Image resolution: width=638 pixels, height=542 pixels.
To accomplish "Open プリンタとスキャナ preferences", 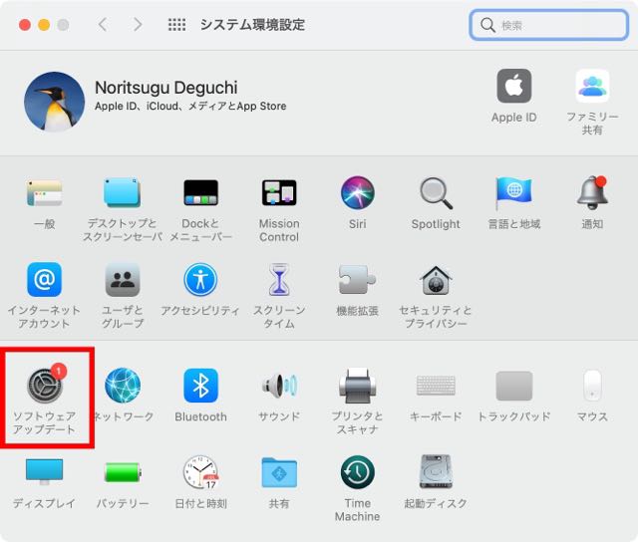I will coord(357,386).
